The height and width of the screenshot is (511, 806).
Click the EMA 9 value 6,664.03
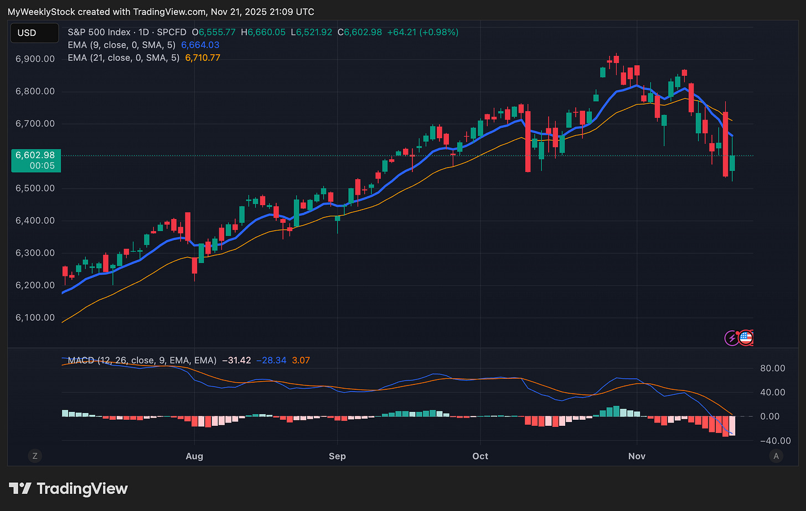point(200,45)
